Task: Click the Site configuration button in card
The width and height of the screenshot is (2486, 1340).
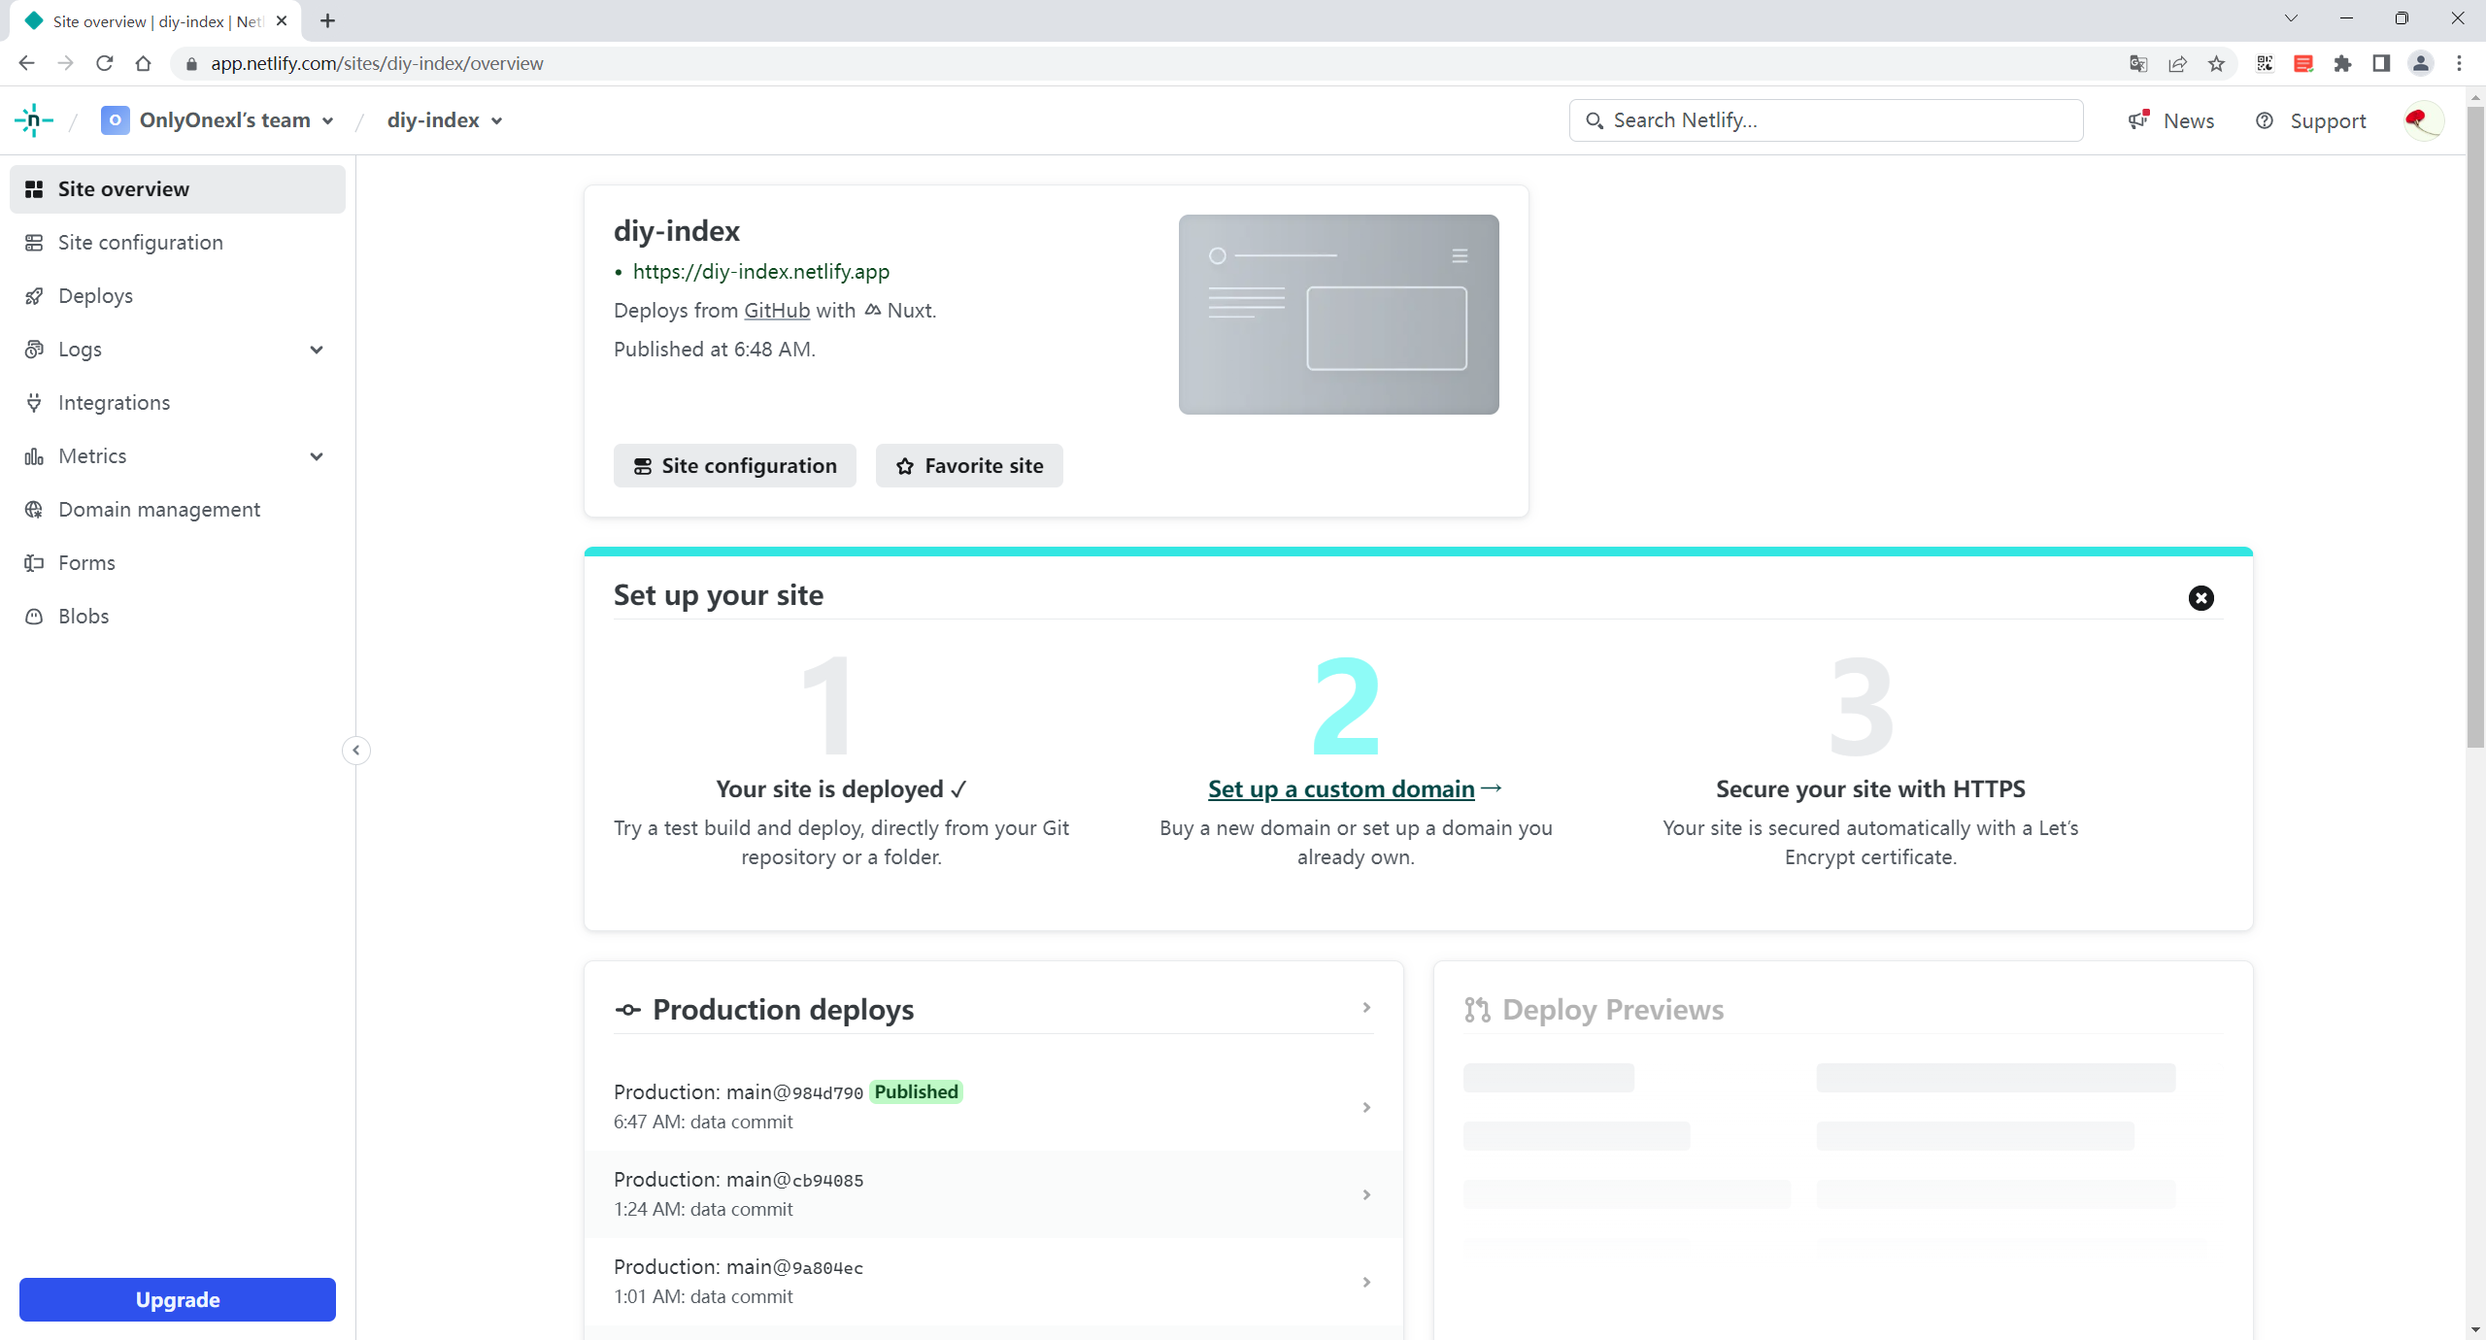Action: point(735,466)
